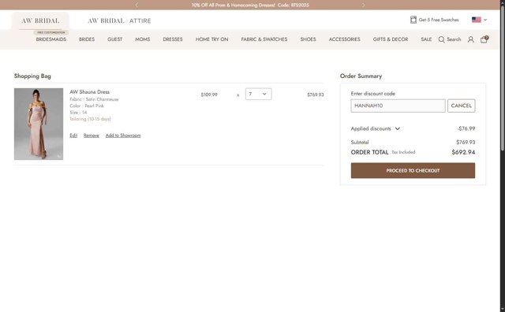Open the user account icon
This screenshot has height=312, width=505.
click(470, 39)
